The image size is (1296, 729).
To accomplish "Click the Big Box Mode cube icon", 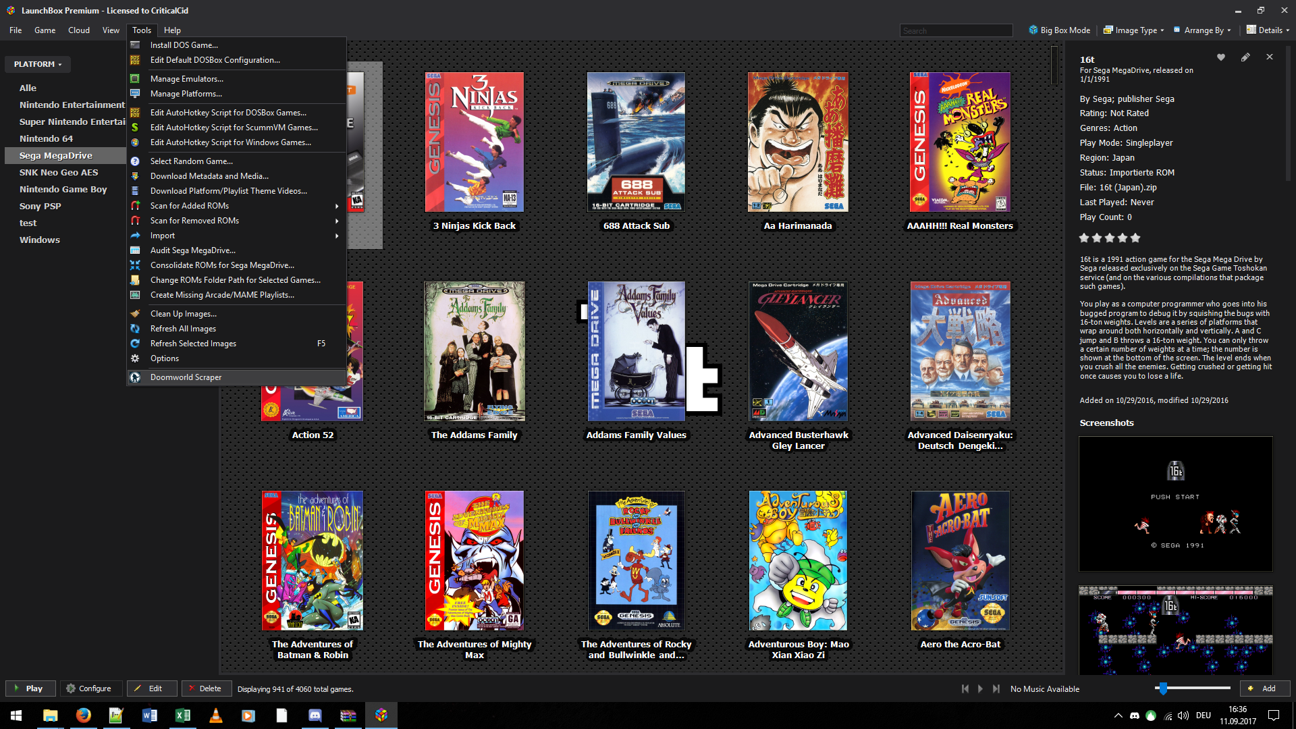I will click(1033, 30).
